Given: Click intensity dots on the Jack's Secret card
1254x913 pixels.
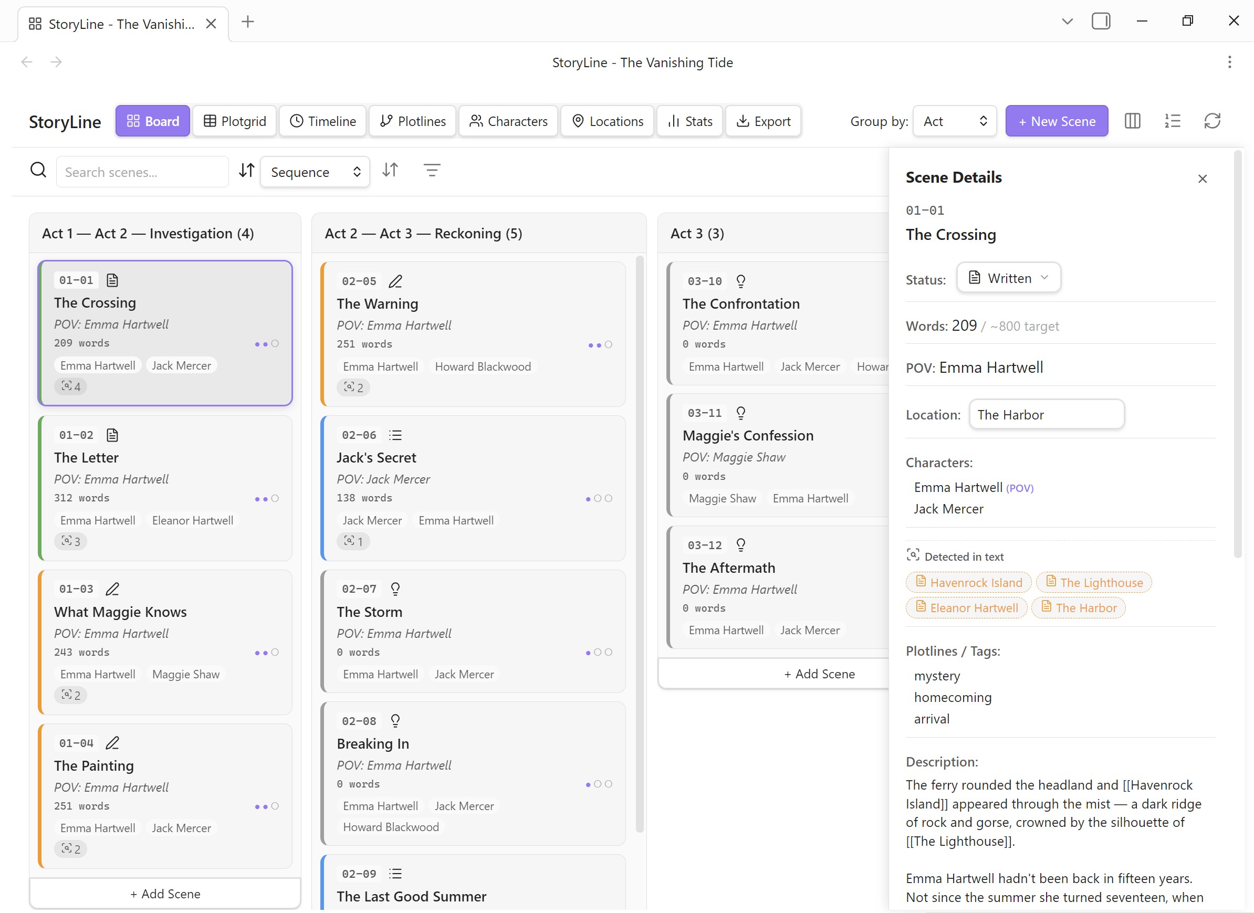Looking at the screenshot, I should point(599,499).
